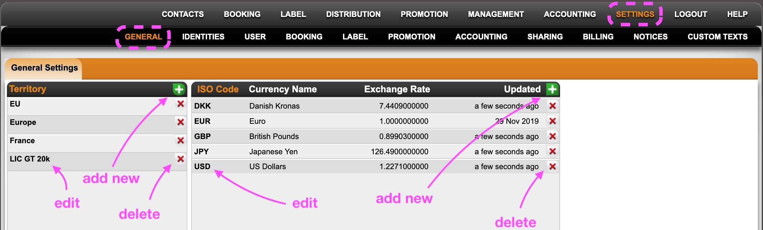Switch to the Custom Texts subtab
The height and width of the screenshot is (230, 763).
[x=718, y=37]
